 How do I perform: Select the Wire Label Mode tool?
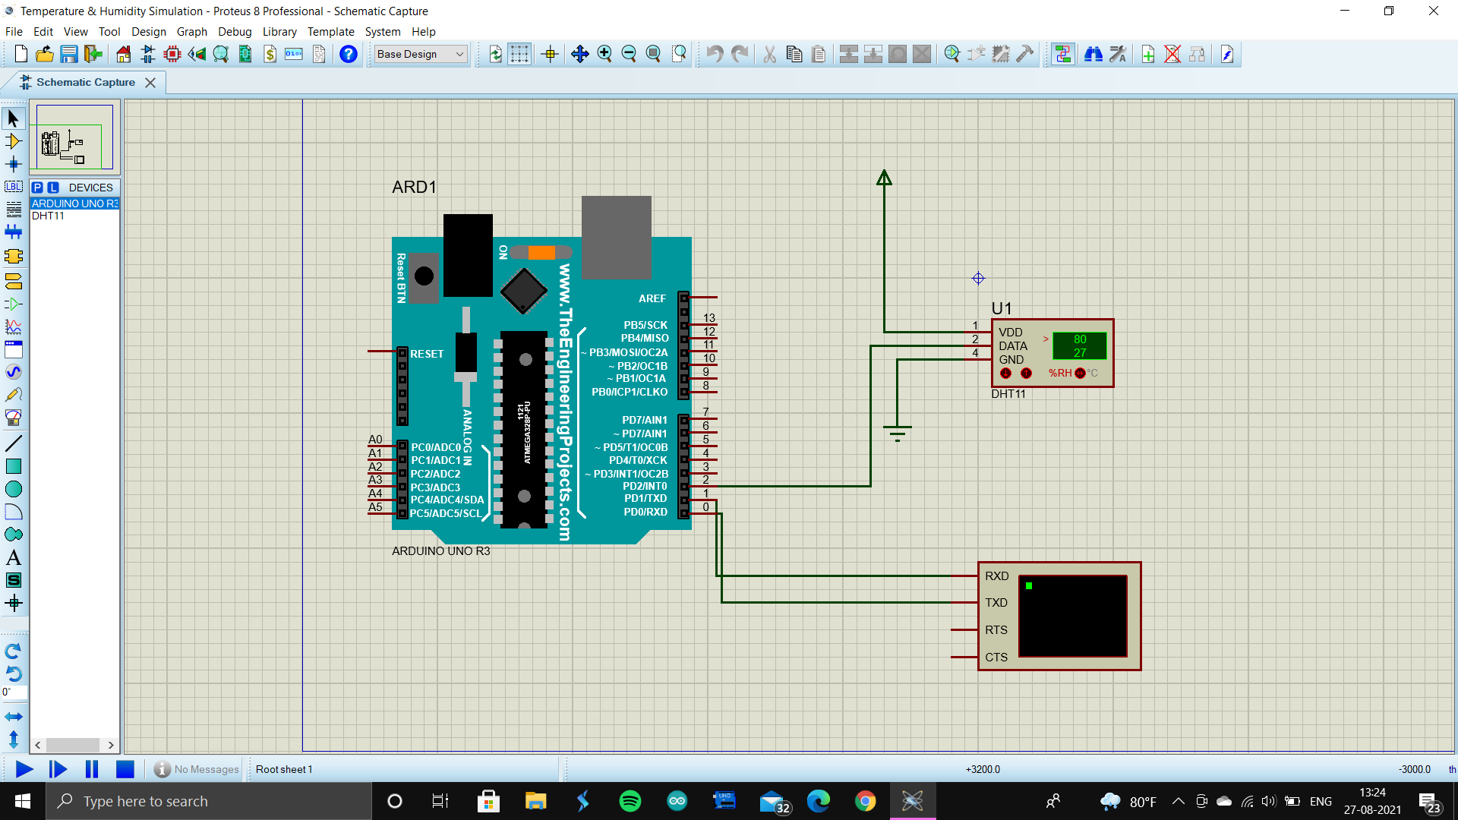13,187
